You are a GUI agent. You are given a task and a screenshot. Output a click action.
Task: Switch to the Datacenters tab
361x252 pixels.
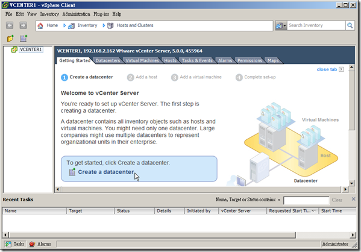click(108, 60)
